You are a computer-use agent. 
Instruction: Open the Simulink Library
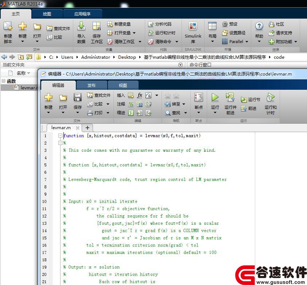tap(193, 26)
